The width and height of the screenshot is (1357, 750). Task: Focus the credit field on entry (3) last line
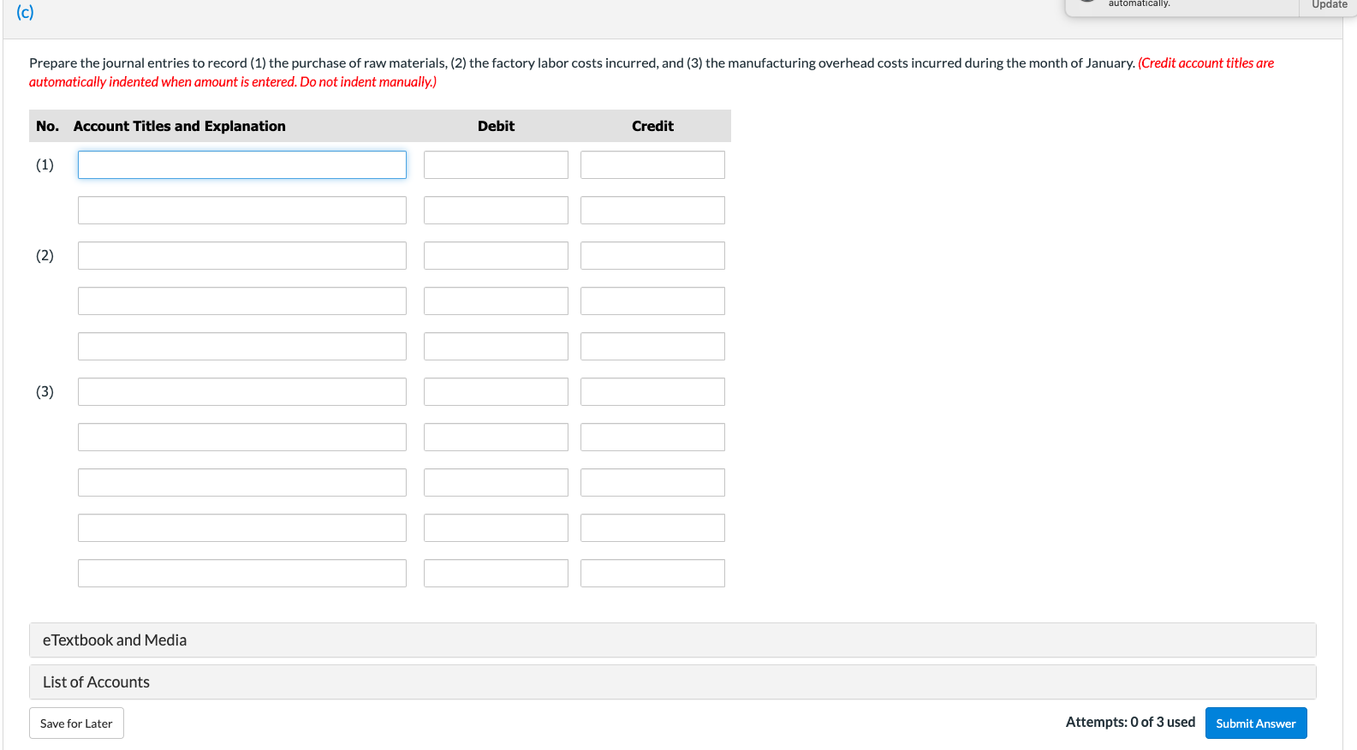652,574
